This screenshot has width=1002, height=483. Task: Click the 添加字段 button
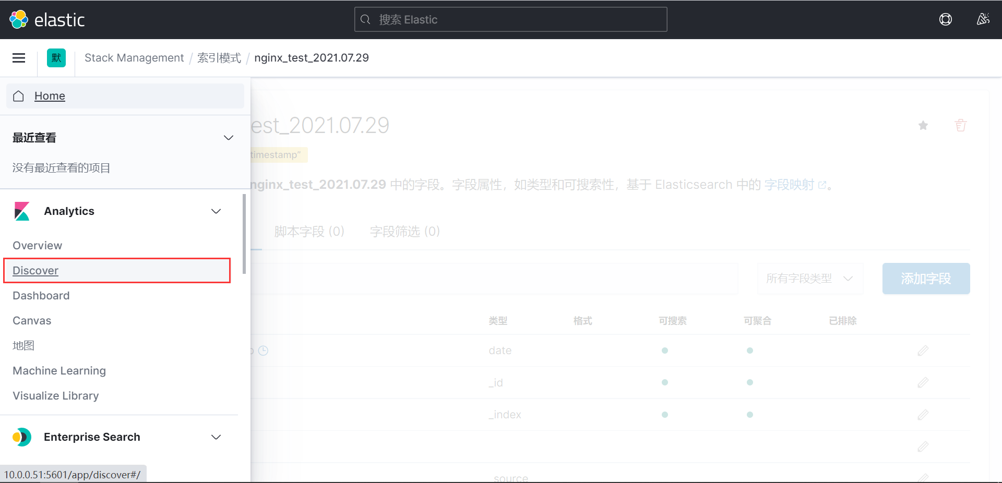pyautogui.click(x=926, y=279)
